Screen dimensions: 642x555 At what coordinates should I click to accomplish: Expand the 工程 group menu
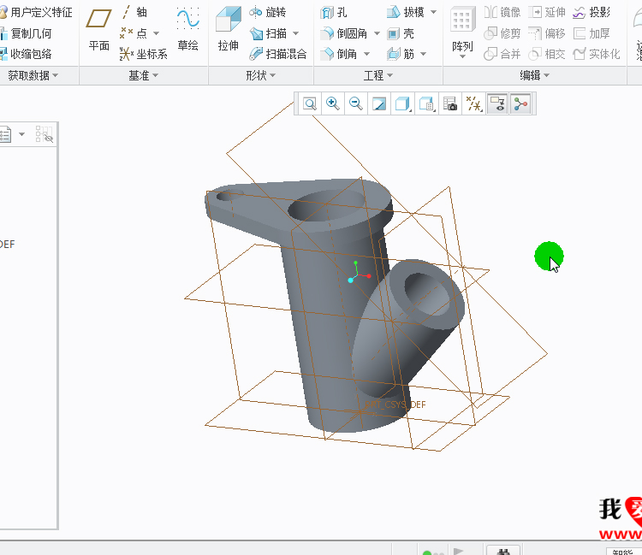[378, 75]
